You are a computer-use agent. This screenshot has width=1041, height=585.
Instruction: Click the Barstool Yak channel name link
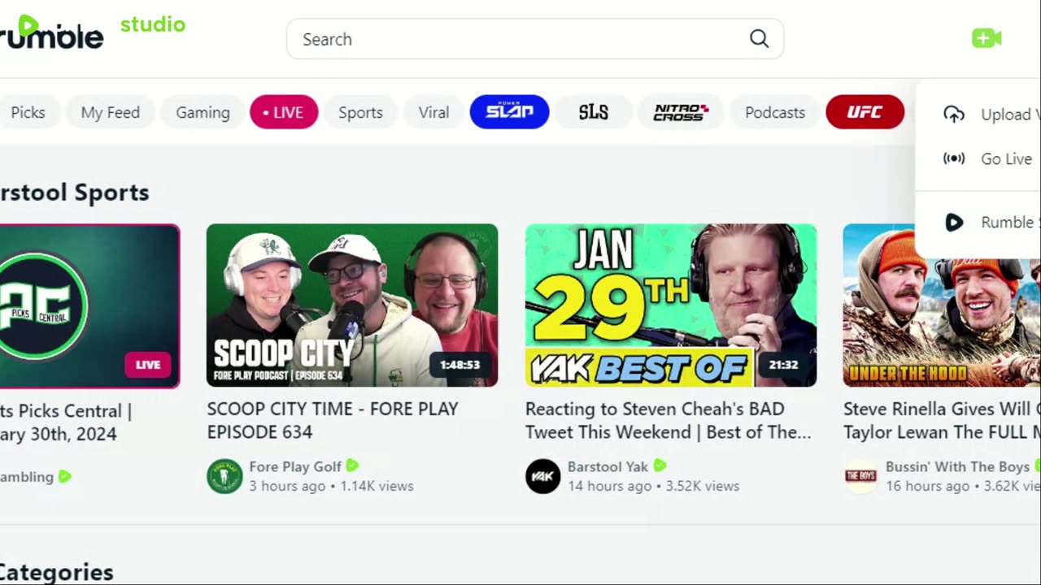click(608, 466)
